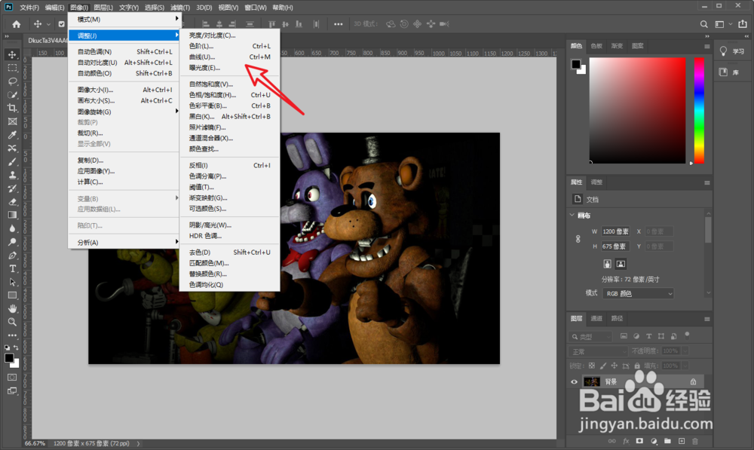This screenshot has width=754, height=450.
Task: Choose 亮度/对比度(C) menu entry
Action: 229,35
